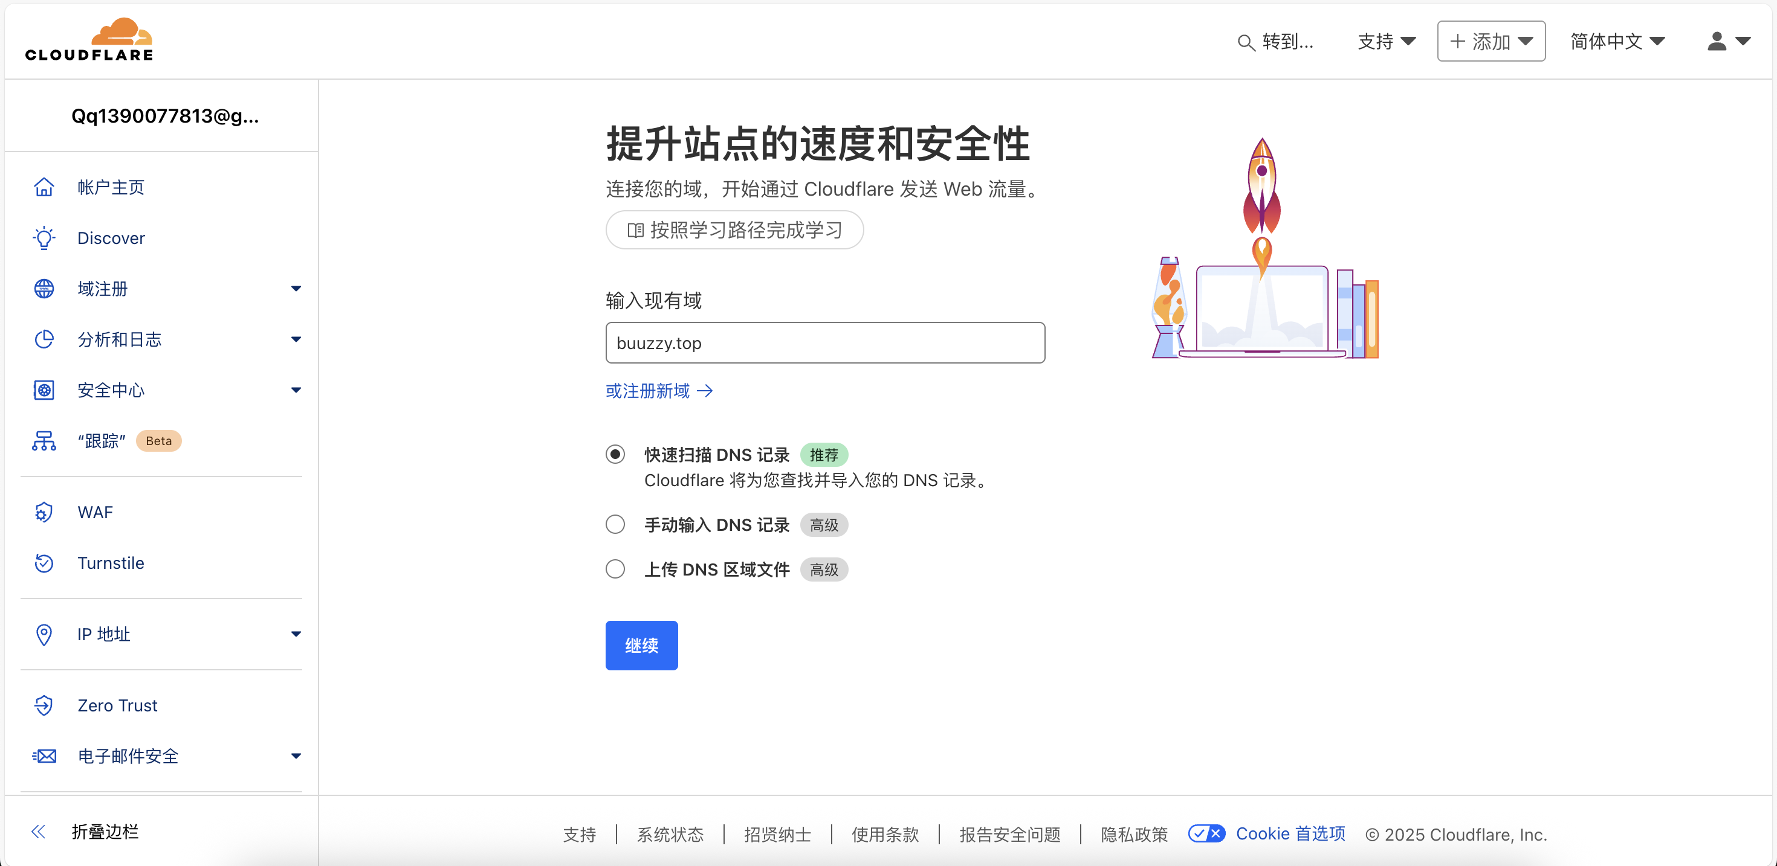Click the 安全中心 shield icon
The width and height of the screenshot is (1777, 866).
(x=44, y=390)
